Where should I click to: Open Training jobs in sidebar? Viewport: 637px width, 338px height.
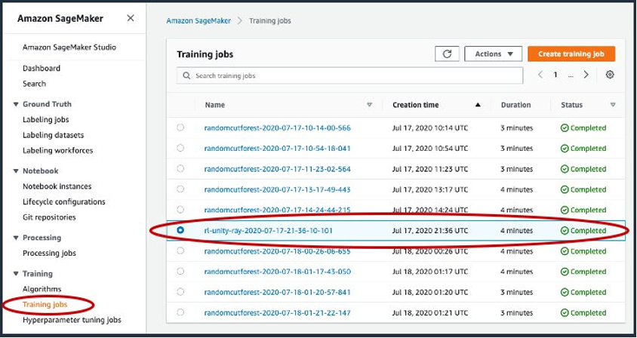45,305
